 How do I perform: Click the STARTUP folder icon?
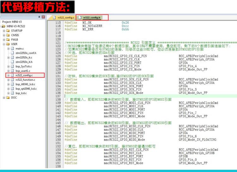pos(8,31)
